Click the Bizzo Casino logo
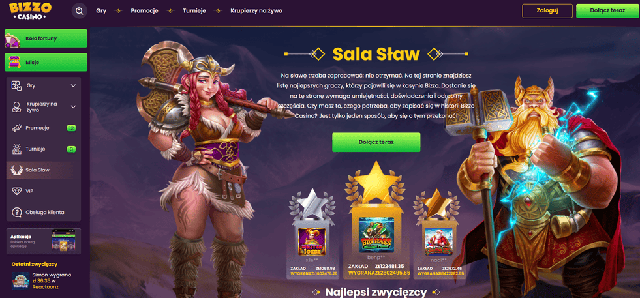The height and width of the screenshot is (298, 640). (30, 11)
